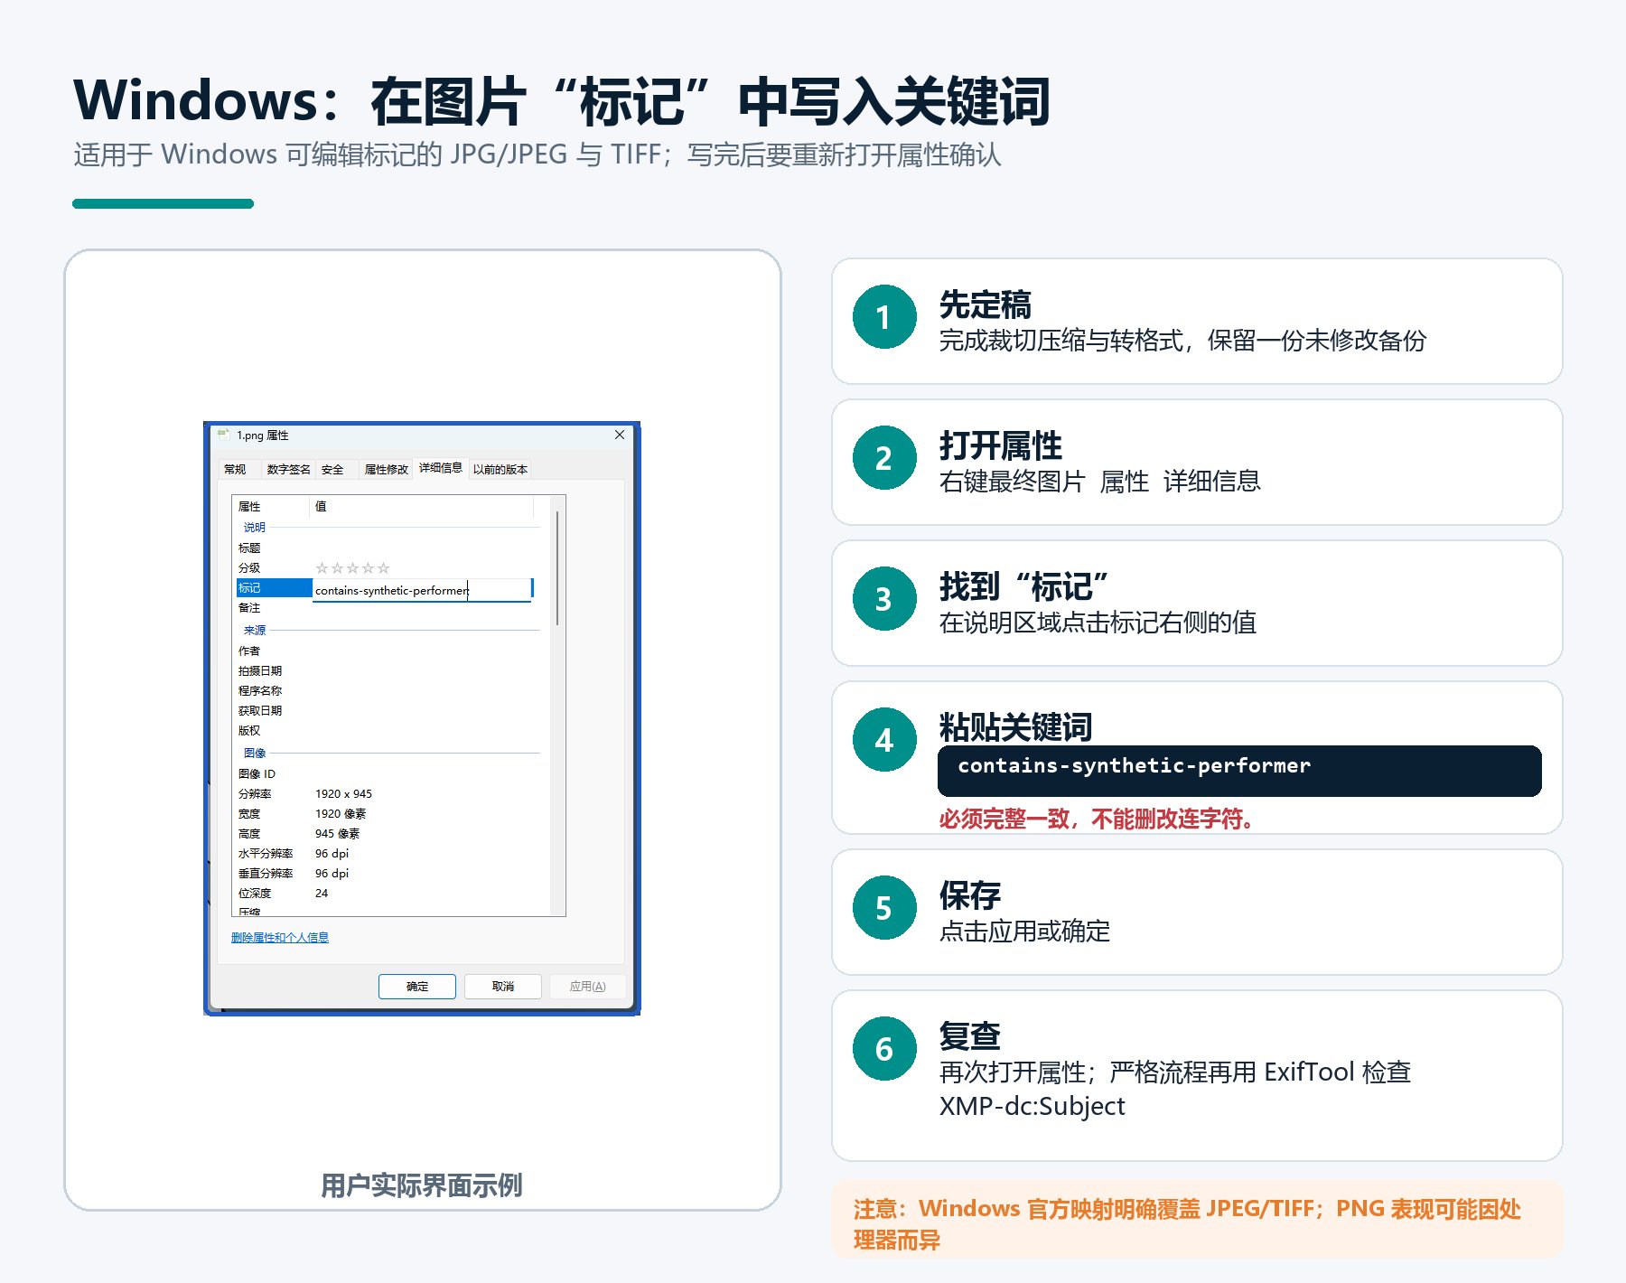
Task: Select the 备注 property row
Action: point(249,608)
